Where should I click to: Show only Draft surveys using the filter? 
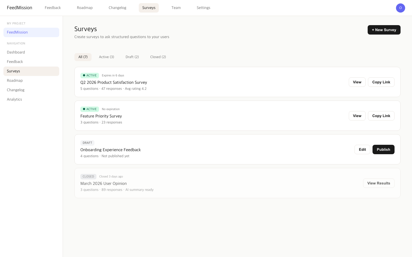tap(132, 57)
